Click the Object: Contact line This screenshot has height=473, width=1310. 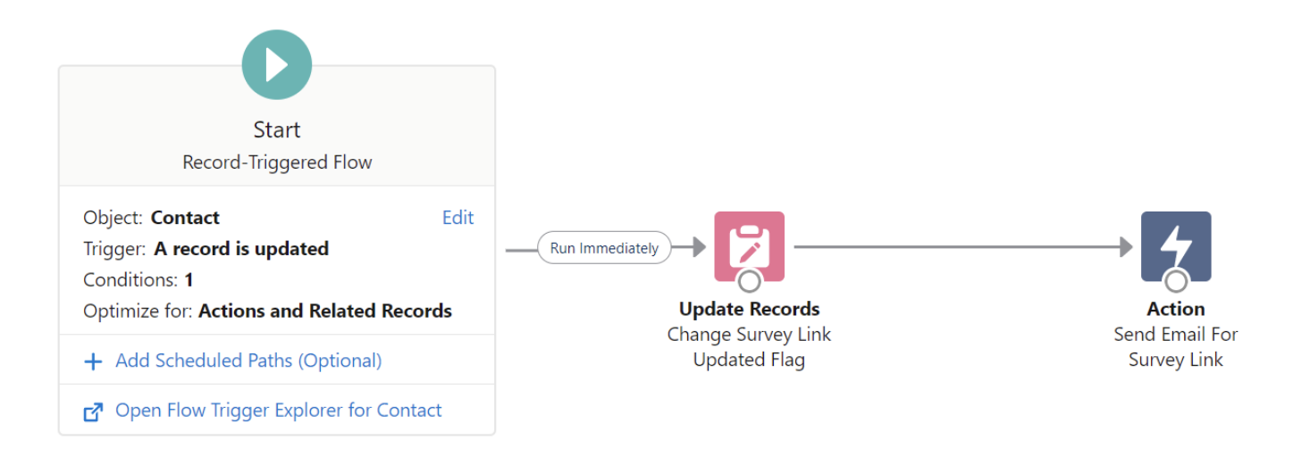click(152, 218)
